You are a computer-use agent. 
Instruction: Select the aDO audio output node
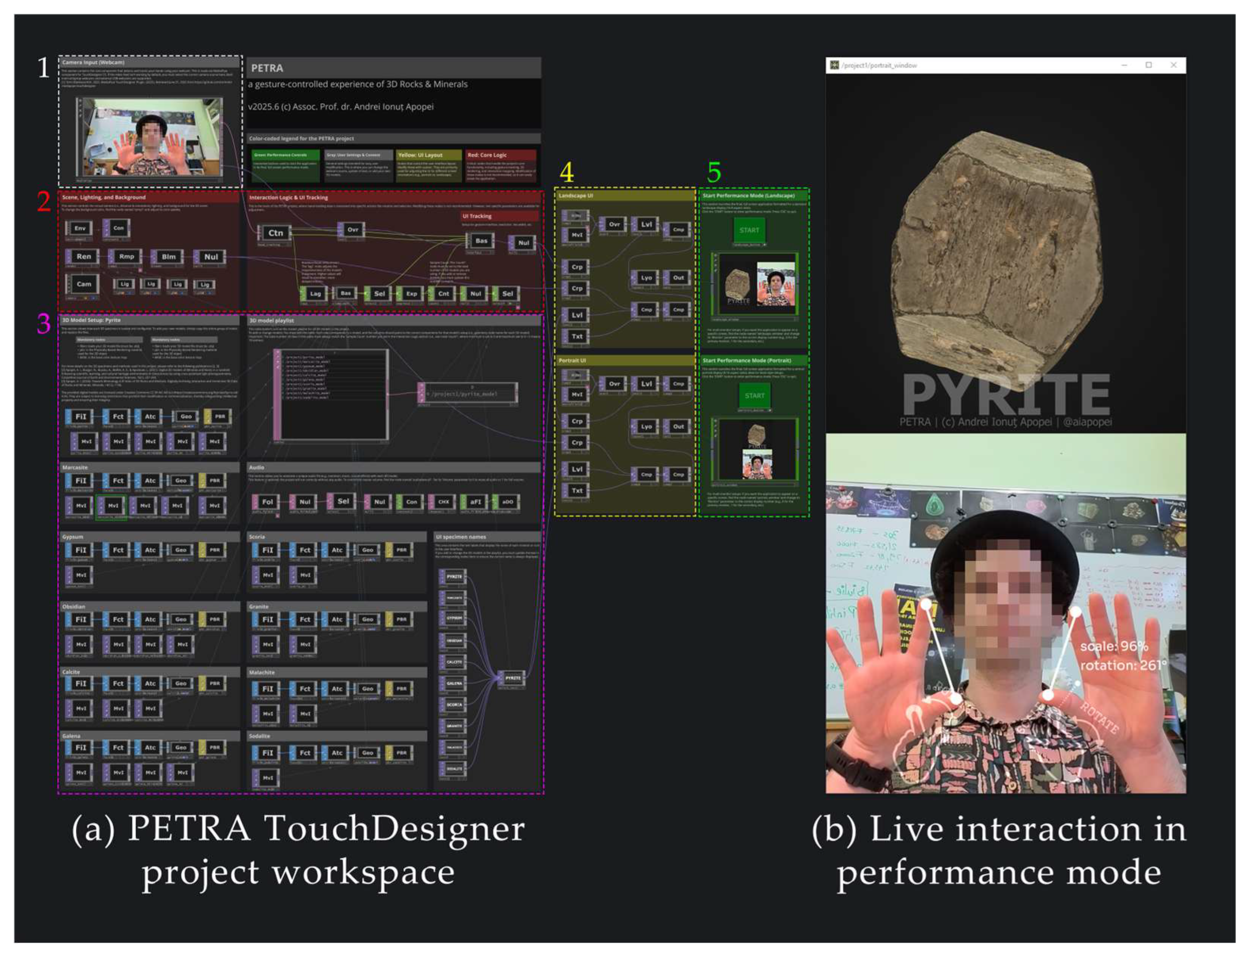point(508,502)
